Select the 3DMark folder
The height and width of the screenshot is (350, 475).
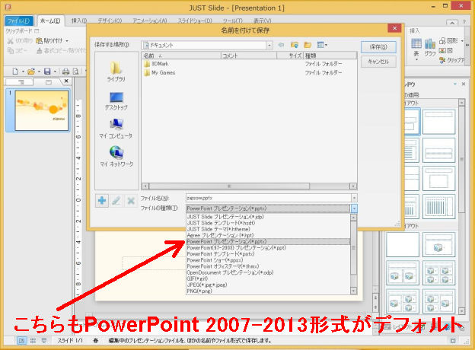point(156,64)
